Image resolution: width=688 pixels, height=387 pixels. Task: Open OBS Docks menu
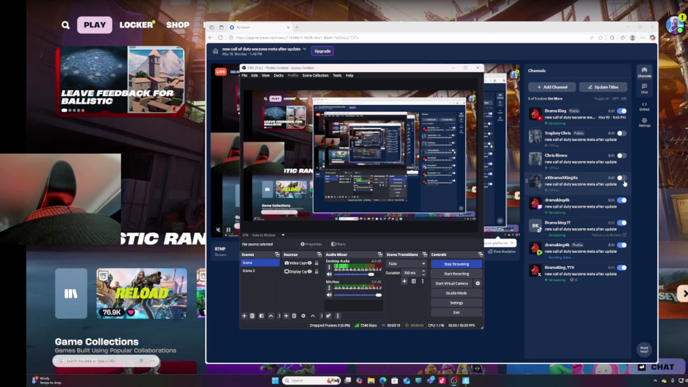tap(278, 75)
